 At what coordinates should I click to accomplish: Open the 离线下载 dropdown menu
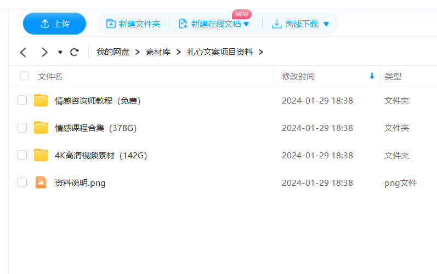(326, 24)
